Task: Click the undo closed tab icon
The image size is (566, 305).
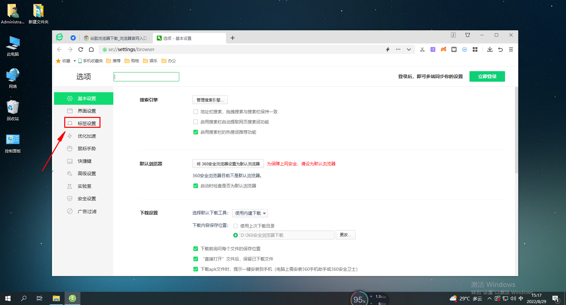Action: [x=500, y=49]
